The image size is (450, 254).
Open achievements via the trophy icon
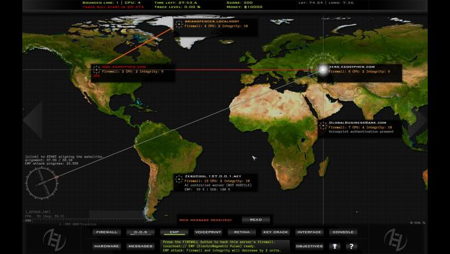coord(335,246)
